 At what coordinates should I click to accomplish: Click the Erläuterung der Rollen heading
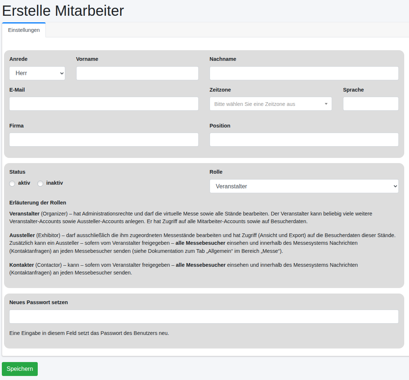(x=38, y=203)
